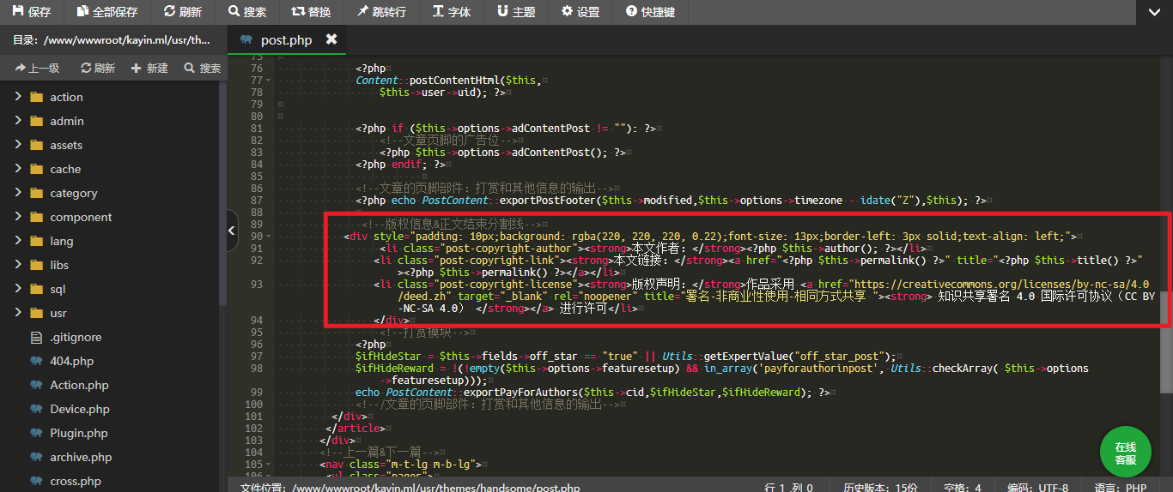Click the Refresh (刷新) toolbar button
Image resolution: width=1173 pixels, height=492 pixels.
click(x=182, y=12)
